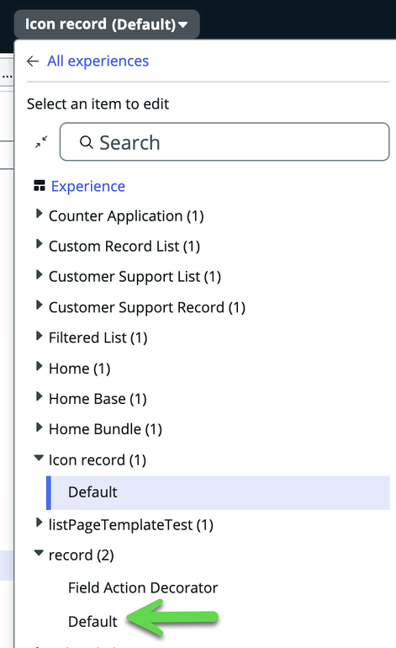
Task: Expand Customer Support Record item
Action: pos(39,305)
